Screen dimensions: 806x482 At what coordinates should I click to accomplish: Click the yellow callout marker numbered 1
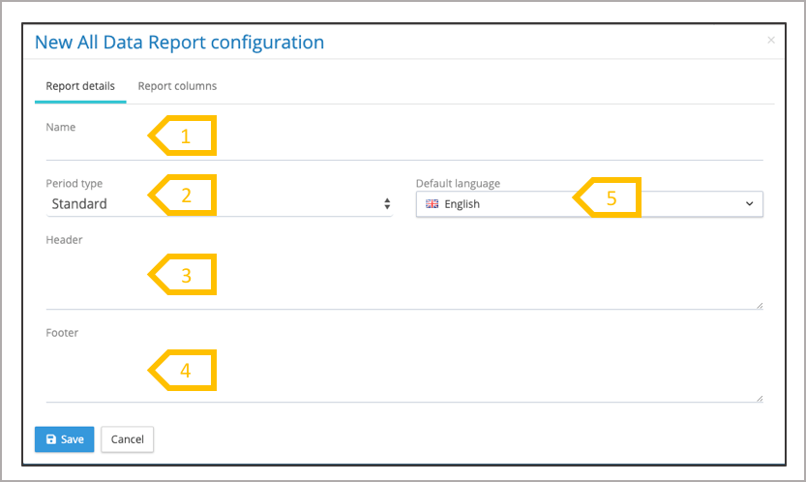[184, 136]
